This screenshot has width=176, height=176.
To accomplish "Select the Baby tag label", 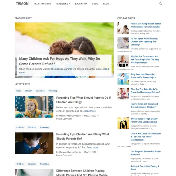I will (19, 91).
